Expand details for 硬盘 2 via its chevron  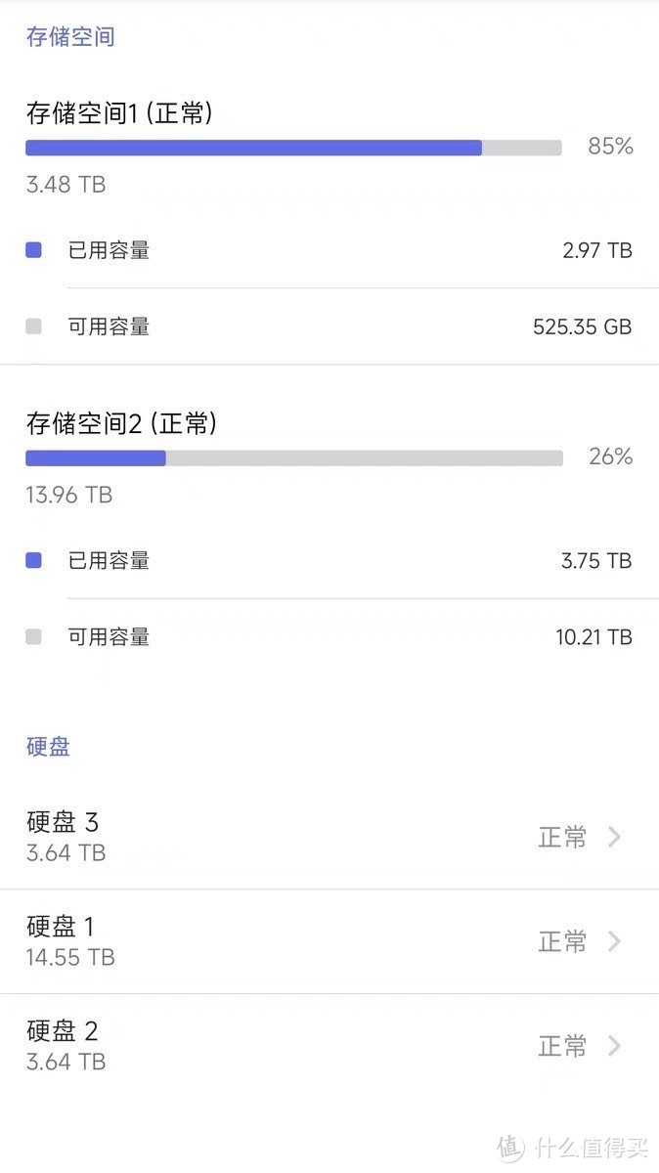tap(615, 1046)
